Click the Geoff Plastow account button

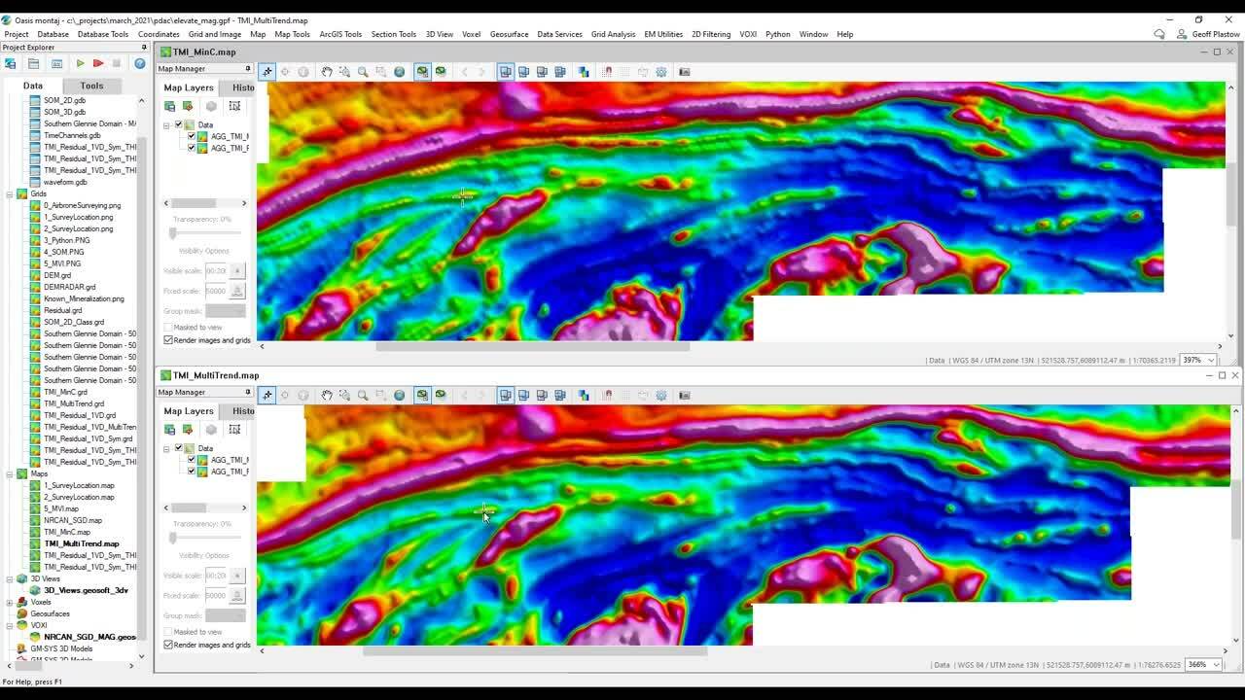click(x=1209, y=34)
